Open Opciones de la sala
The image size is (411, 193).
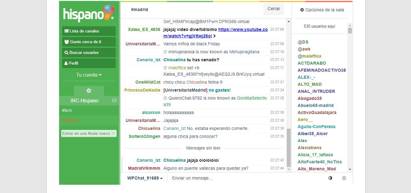(x=322, y=10)
